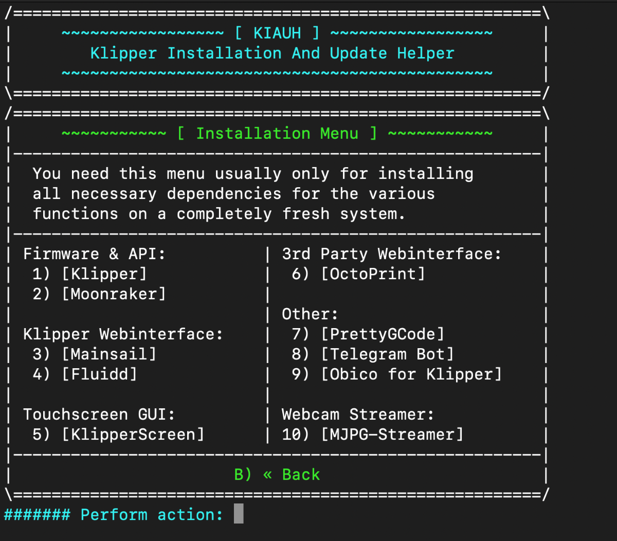Select the 1) [Klipper] menu entry
This screenshot has height=541, width=617.
89,274
